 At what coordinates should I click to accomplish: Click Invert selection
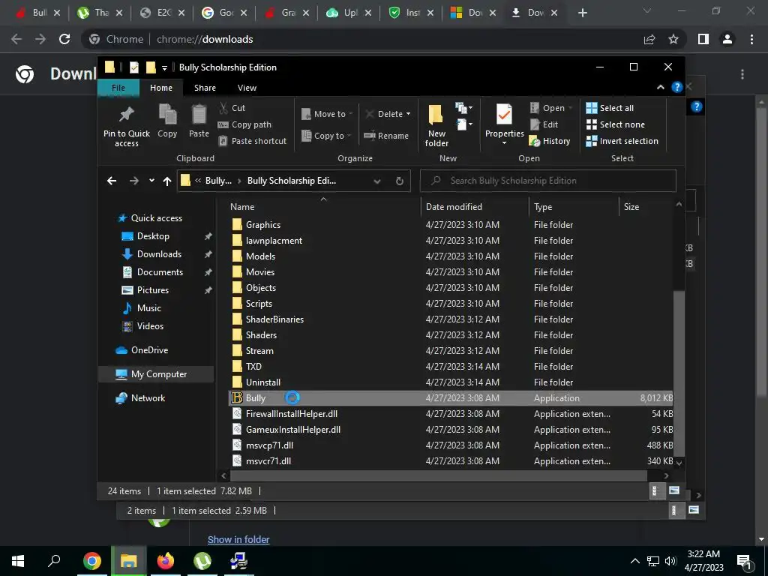[x=622, y=141]
